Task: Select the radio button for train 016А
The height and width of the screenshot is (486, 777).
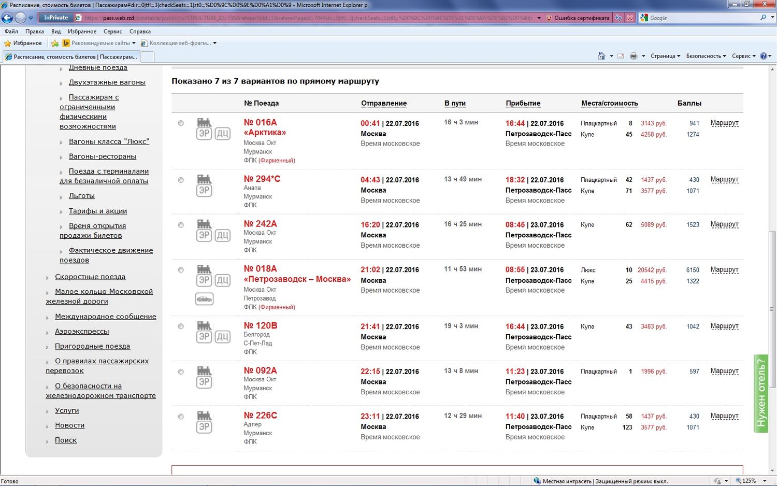Action: pyautogui.click(x=181, y=123)
